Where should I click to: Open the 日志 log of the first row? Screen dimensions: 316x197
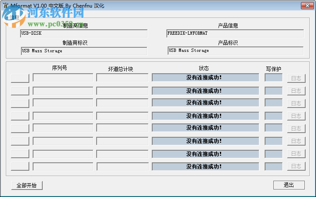(296, 79)
